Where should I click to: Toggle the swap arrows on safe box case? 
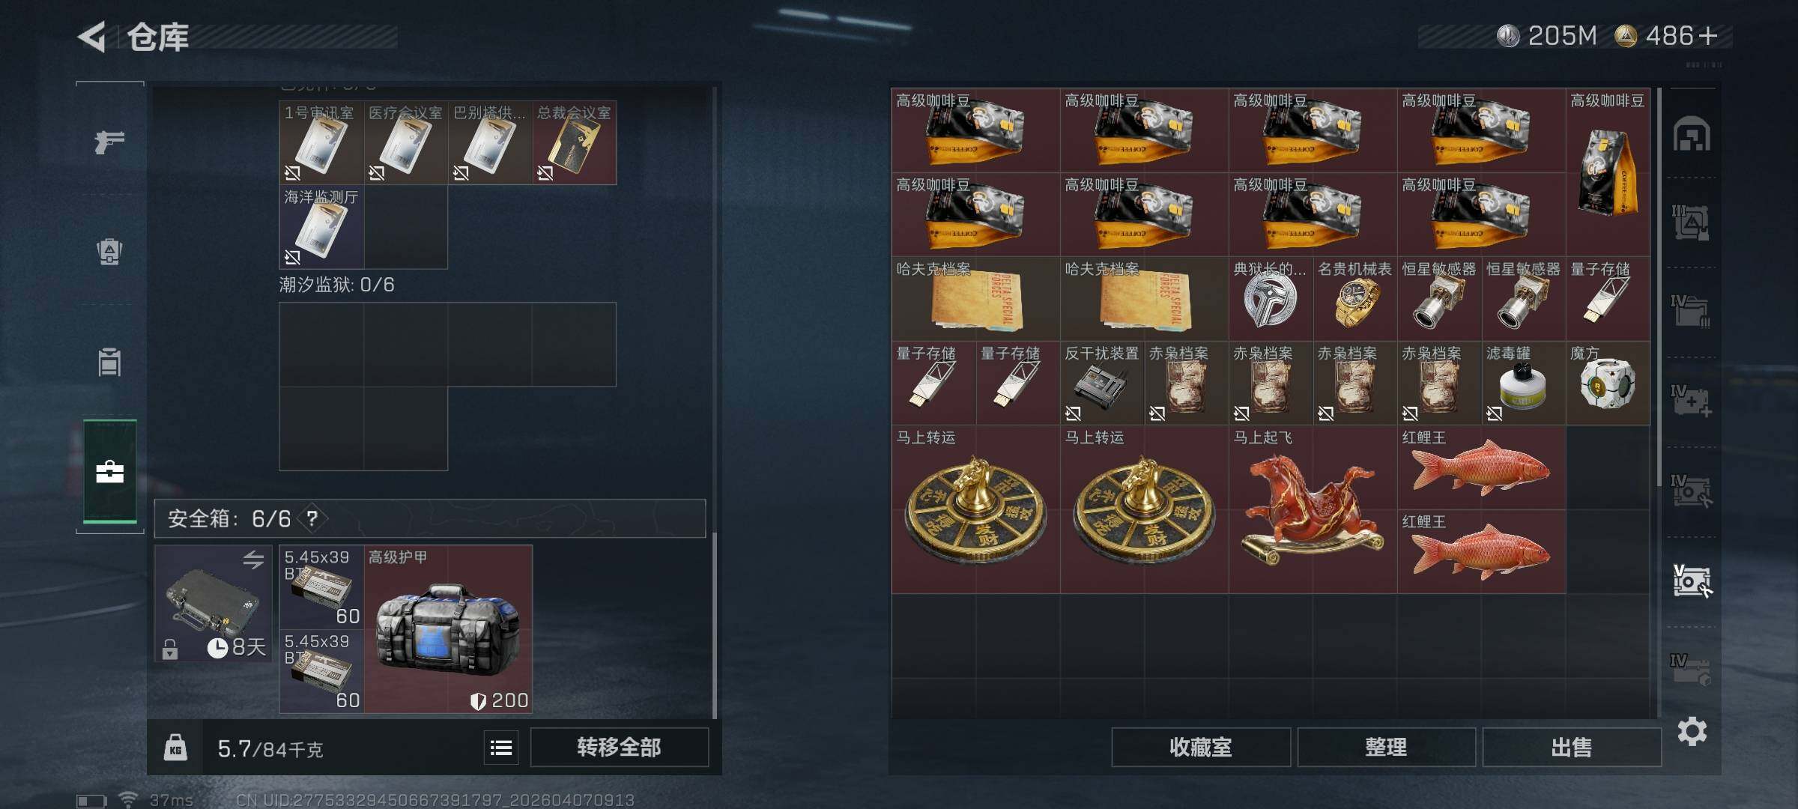[x=253, y=560]
